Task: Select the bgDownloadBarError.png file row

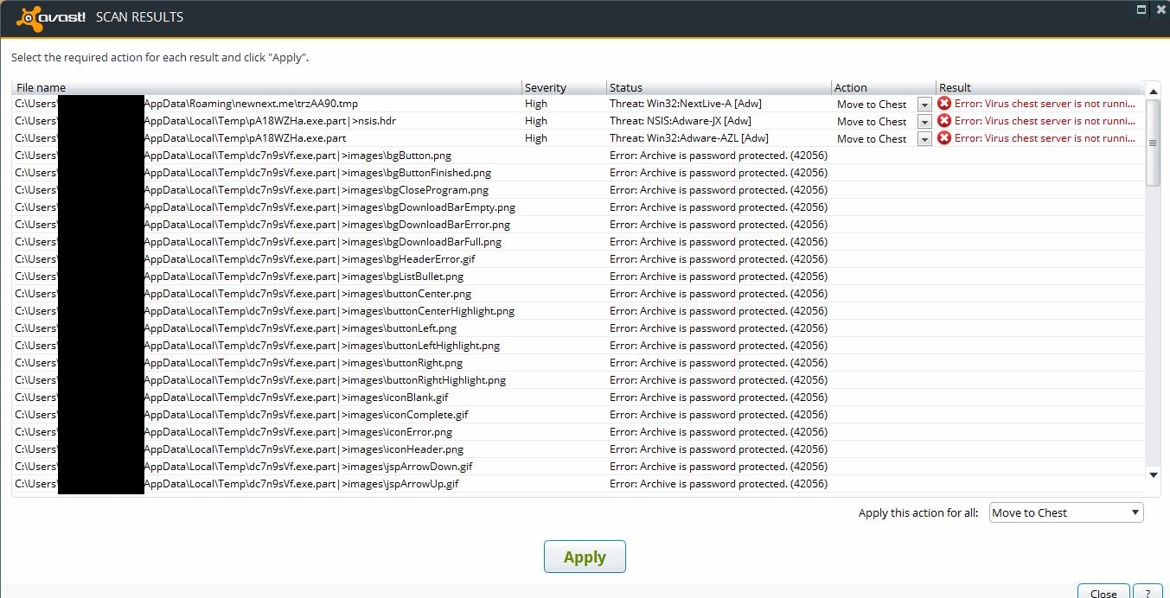Action: [x=578, y=225]
